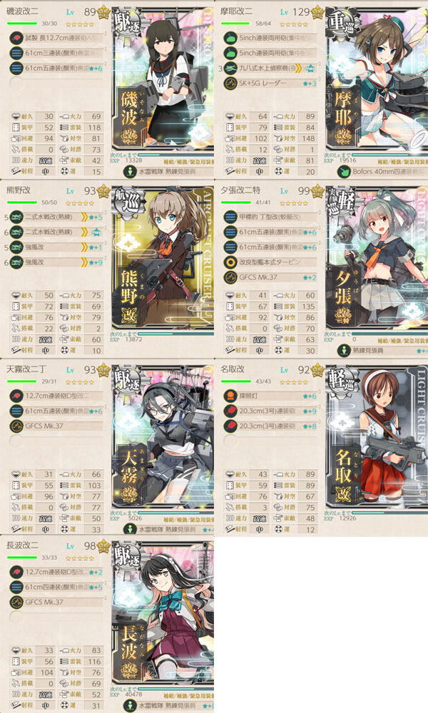Click Isonami's red 12.7cm prototype gun icon
This screenshot has height=713, width=428.
16,38
